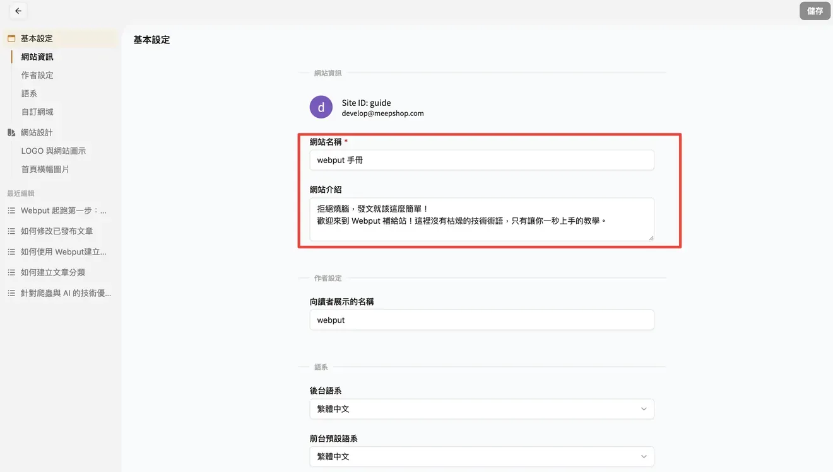Open recent article 如何修改已發布文章

tap(57, 231)
